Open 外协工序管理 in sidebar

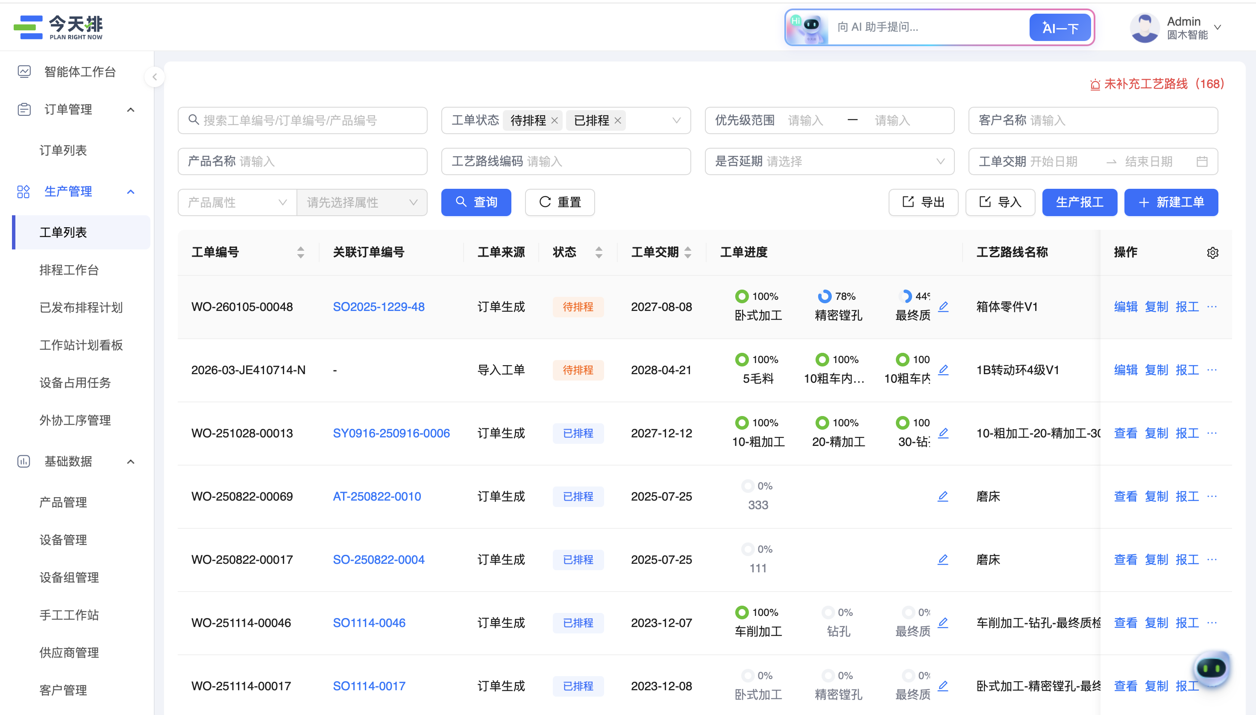point(75,420)
